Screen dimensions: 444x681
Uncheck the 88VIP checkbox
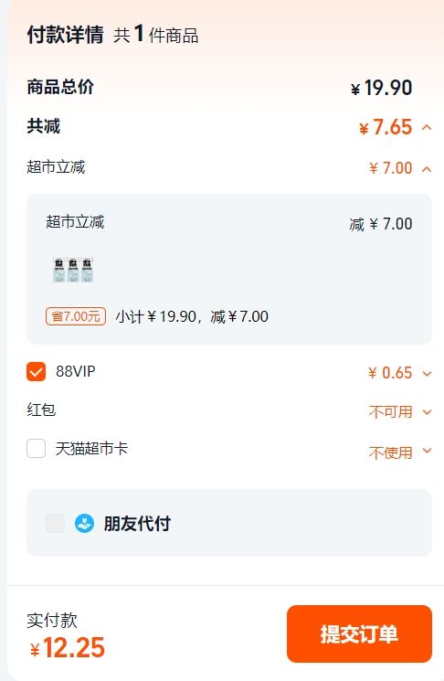36,372
